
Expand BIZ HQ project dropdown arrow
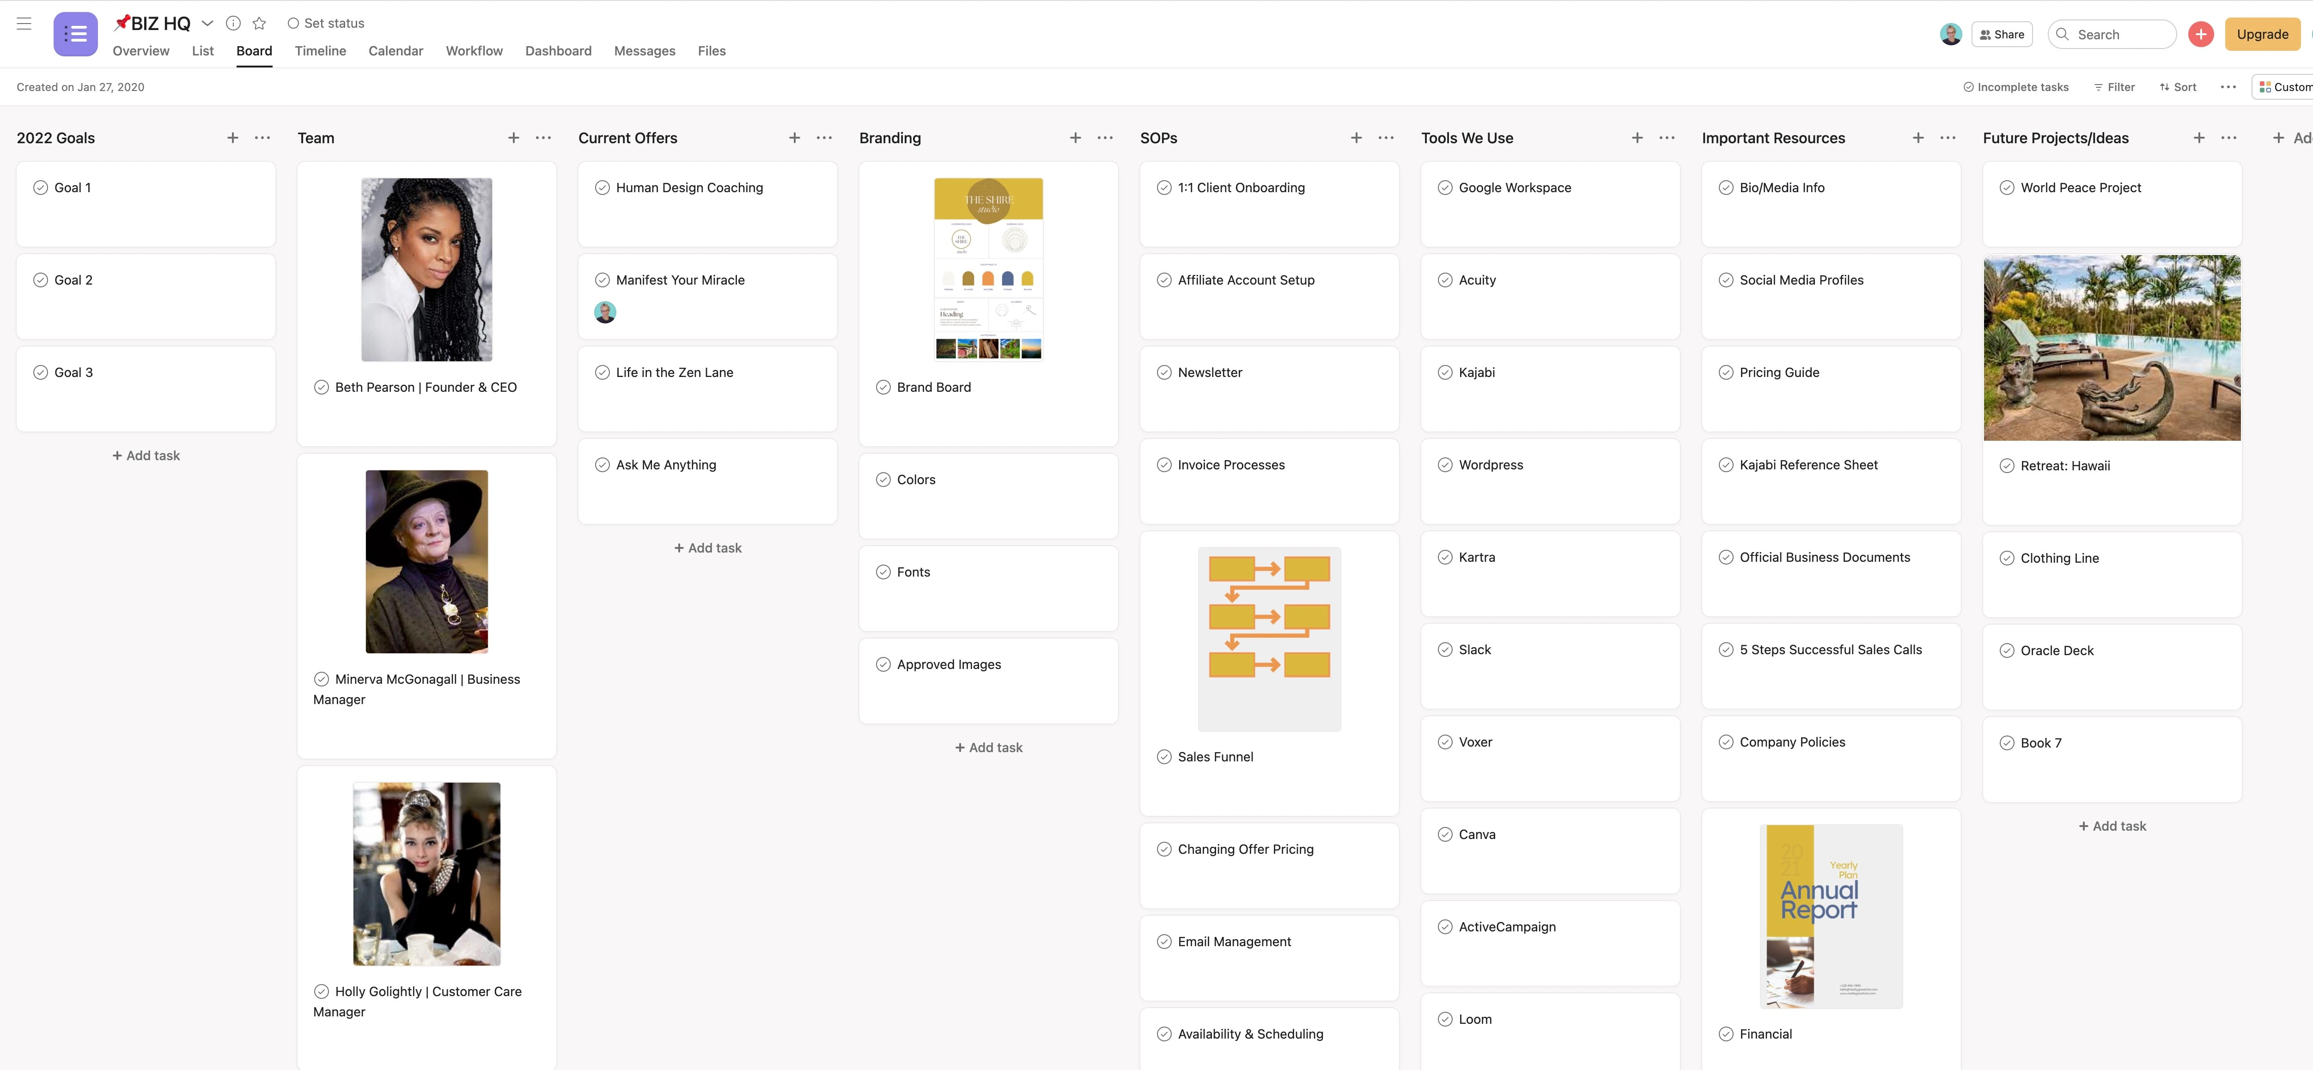coord(207,24)
